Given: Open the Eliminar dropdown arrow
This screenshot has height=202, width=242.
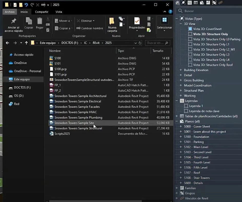Looking at the screenshot, I should click(94, 21).
